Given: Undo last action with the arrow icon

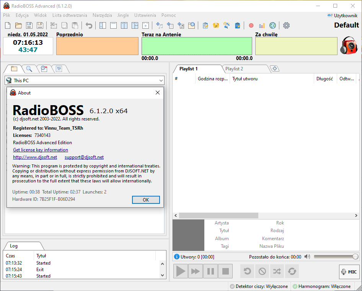Looking at the screenshot, I should [x=89, y=25].
